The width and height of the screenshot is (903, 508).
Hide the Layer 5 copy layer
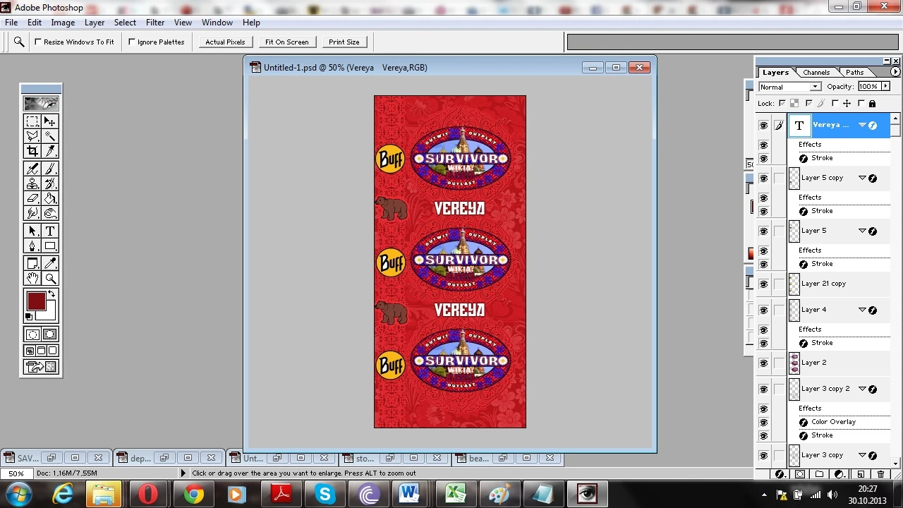(x=763, y=179)
